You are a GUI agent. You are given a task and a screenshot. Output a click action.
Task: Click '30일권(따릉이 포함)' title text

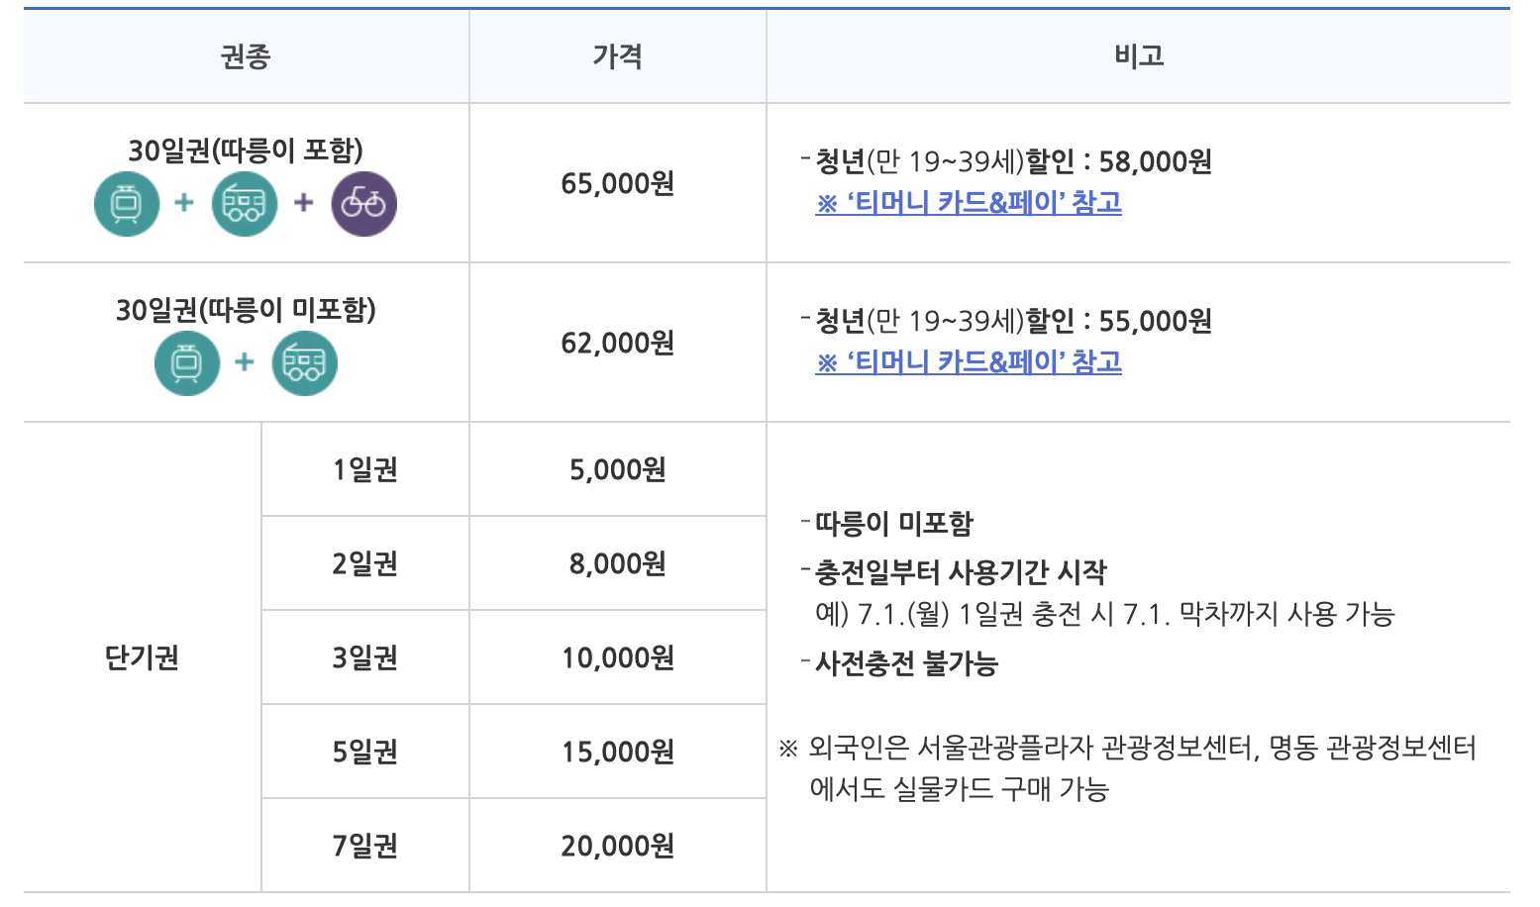(246, 151)
